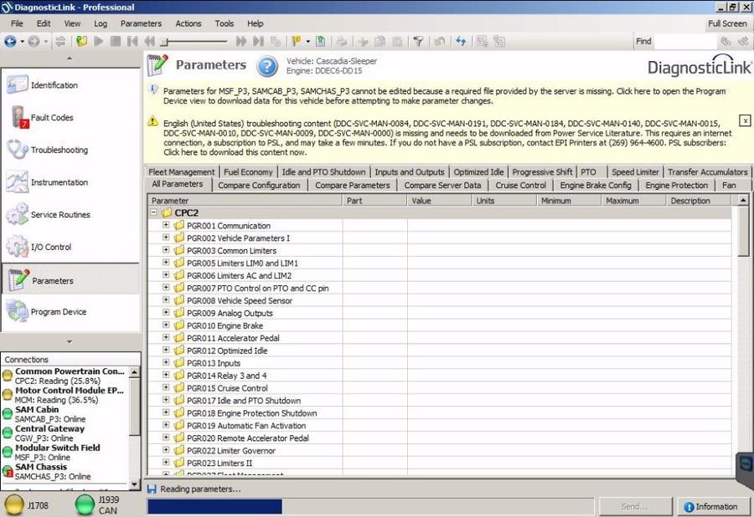Click the Copy toolbar icon

[x=380, y=42]
